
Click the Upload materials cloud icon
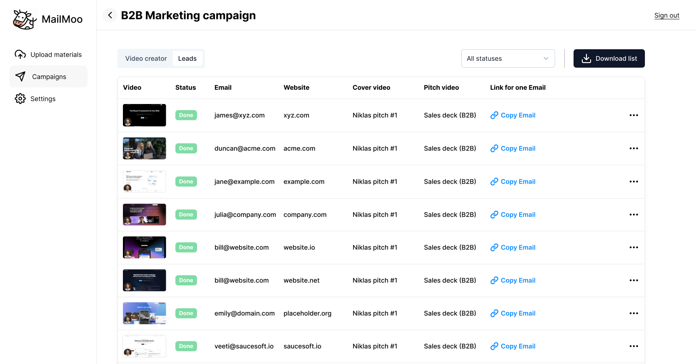20,55
